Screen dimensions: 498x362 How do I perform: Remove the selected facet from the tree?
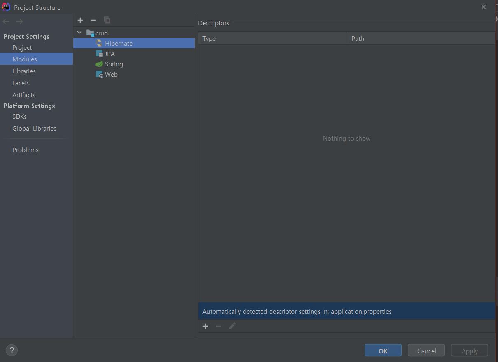93,20
